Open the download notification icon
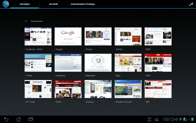Screen dimensions: 196x123 [x=149, y=119]
